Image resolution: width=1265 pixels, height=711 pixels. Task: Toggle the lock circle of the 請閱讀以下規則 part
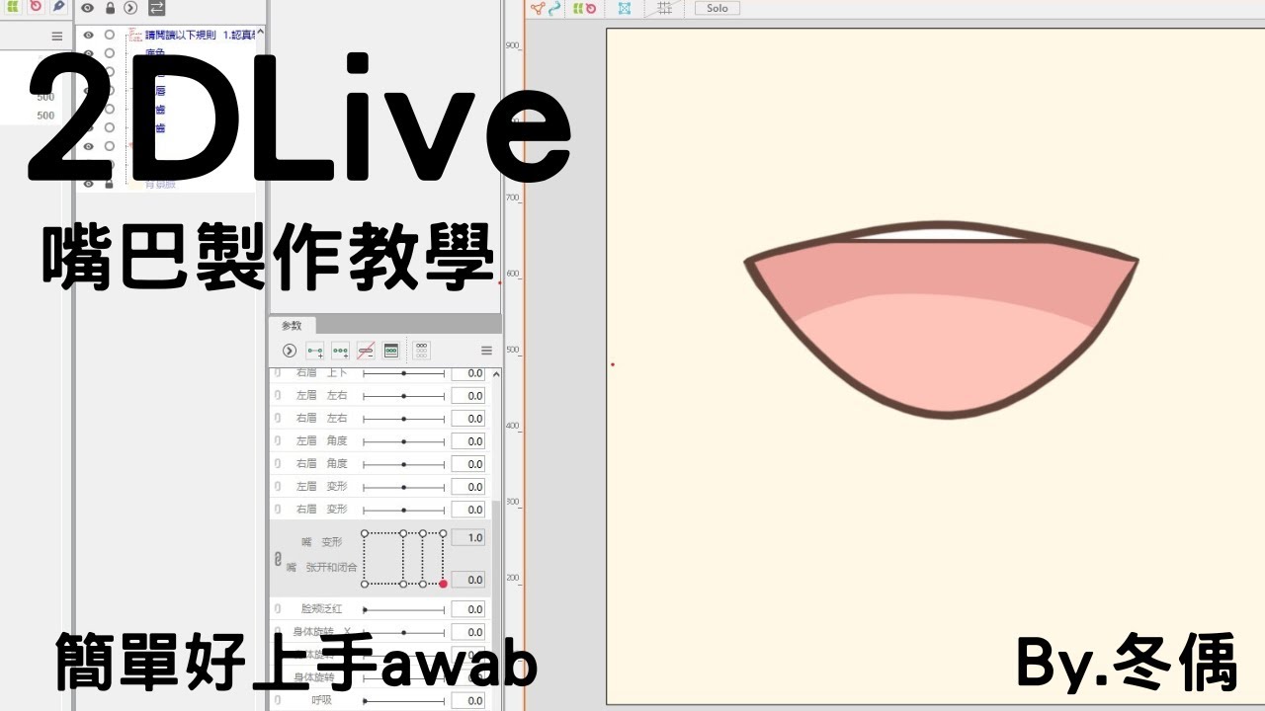pos(110,35)
